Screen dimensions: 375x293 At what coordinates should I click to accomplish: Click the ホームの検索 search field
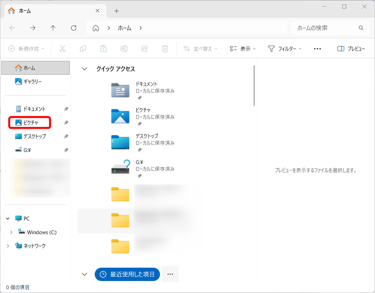[325, 28]
